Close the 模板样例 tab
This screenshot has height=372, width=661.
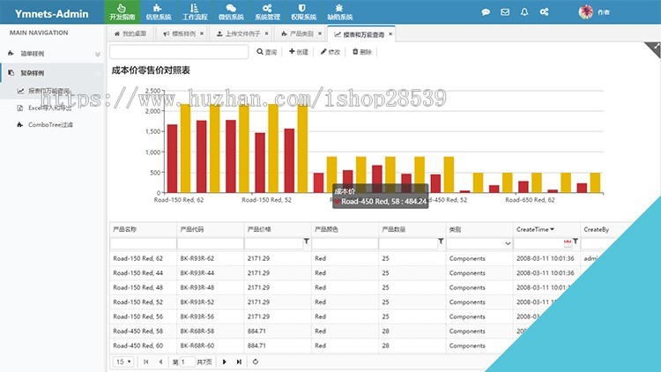coord(202,33)
